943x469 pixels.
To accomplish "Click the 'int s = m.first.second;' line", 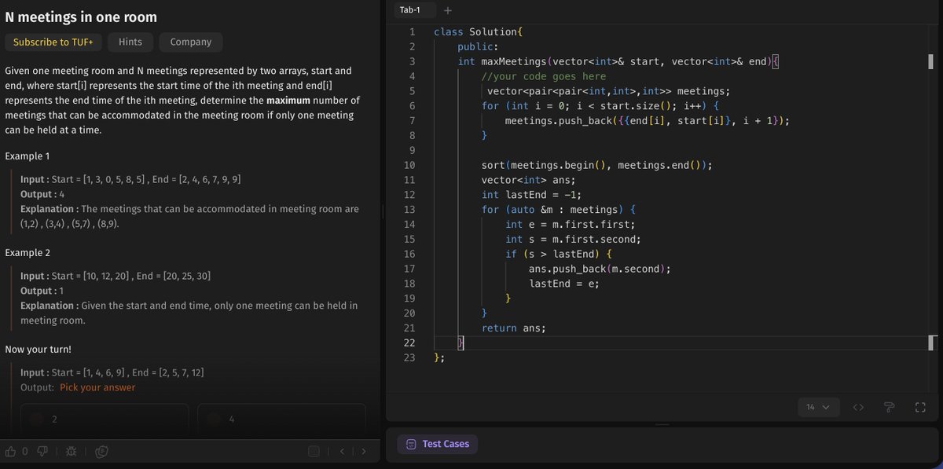I will coord(573,239).
